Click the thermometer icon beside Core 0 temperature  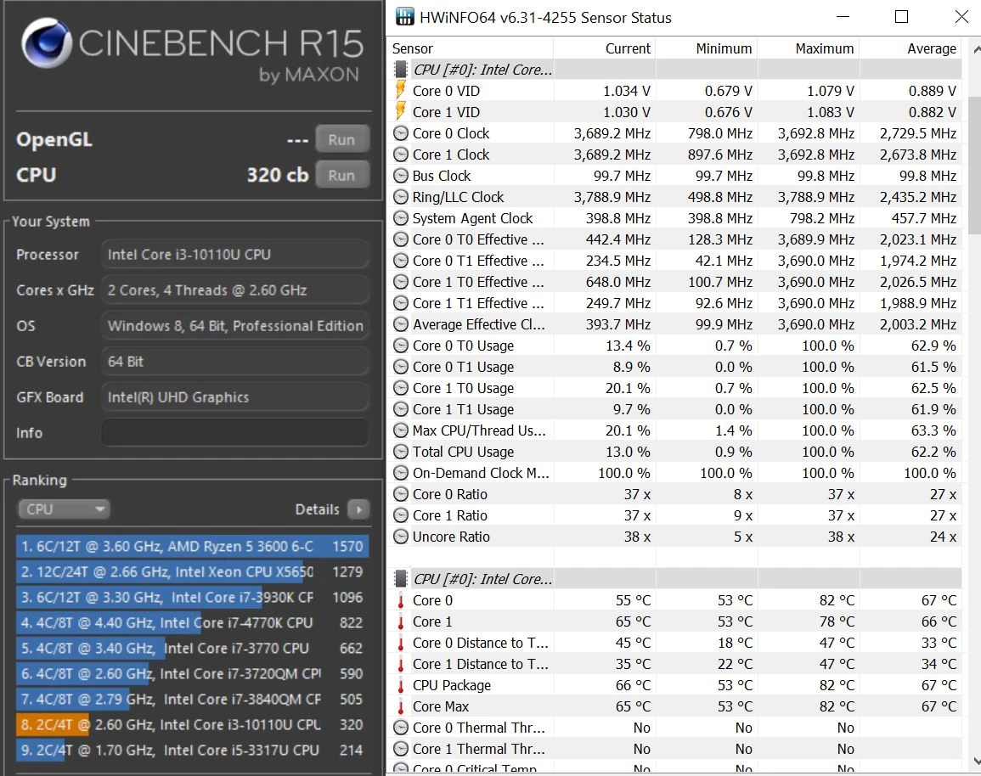[400, 600]
